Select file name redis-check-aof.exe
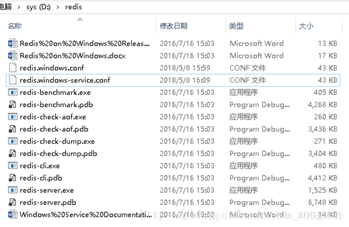Viewport: 349px width, 227px height. click(x=53, y=116)
